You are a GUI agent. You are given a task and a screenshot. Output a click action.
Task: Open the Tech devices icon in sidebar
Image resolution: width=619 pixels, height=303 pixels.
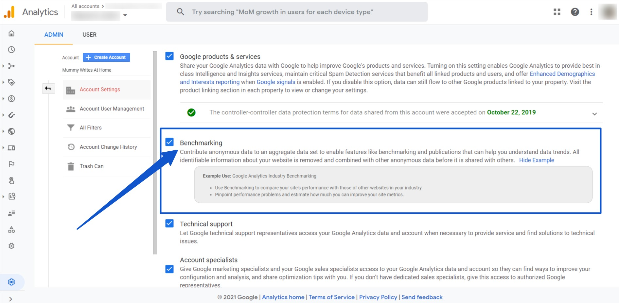[x=11, y=148]
